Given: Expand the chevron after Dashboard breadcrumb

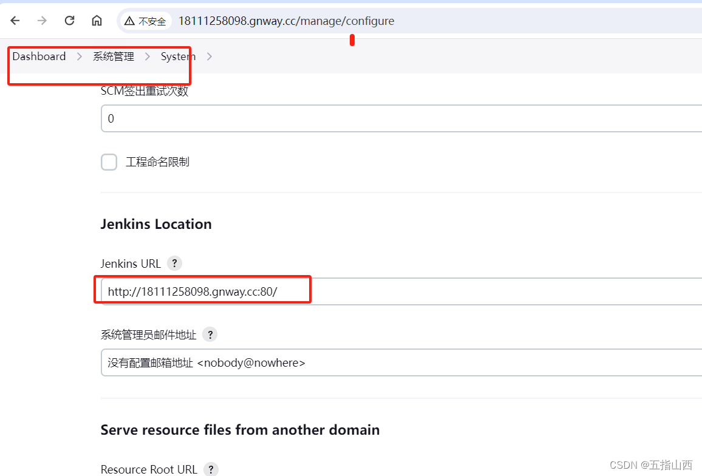Looking at the screenshot, I should tap(79, 56).
